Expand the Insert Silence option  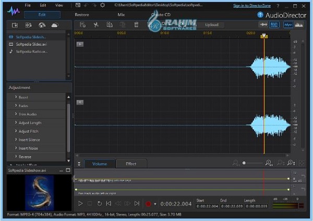point(29,139)
